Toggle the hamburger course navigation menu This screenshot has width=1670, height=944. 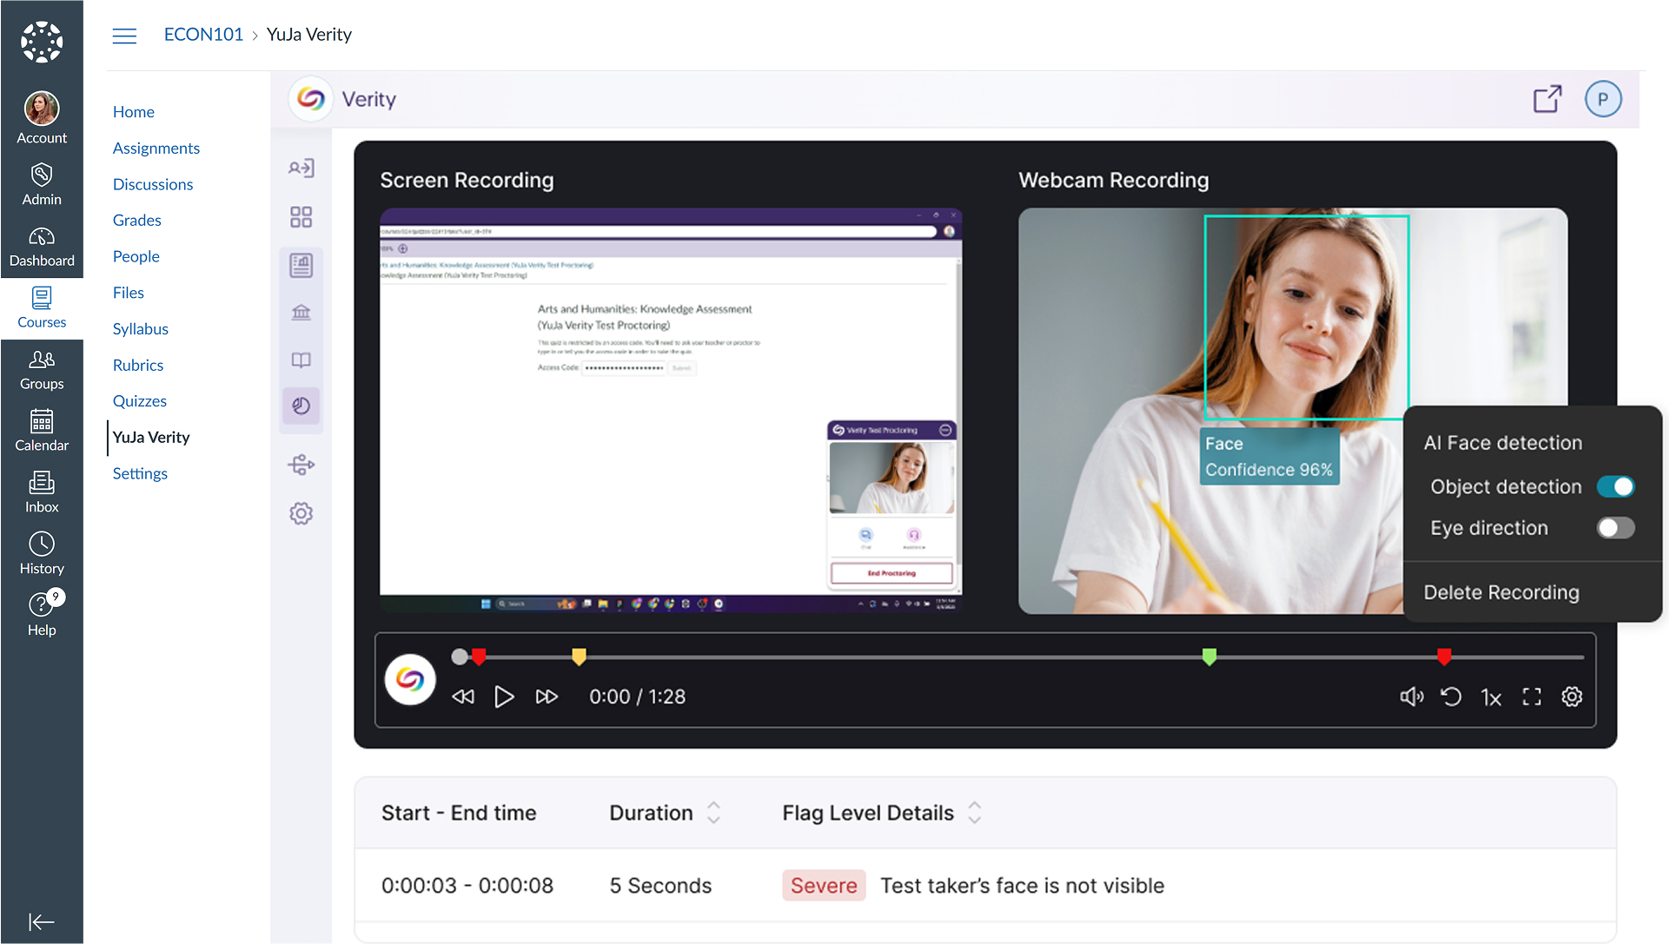click(x=124, y=36)
